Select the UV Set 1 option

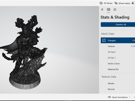[x=118, y=58]
